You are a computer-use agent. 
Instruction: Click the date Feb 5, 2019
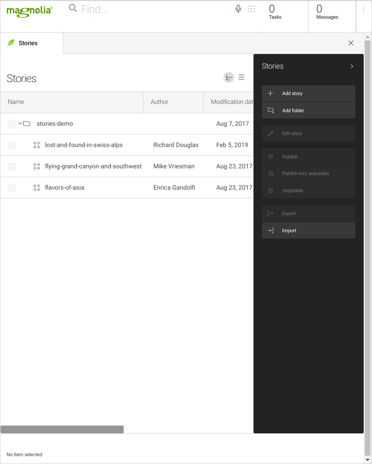tap(232, 145)
